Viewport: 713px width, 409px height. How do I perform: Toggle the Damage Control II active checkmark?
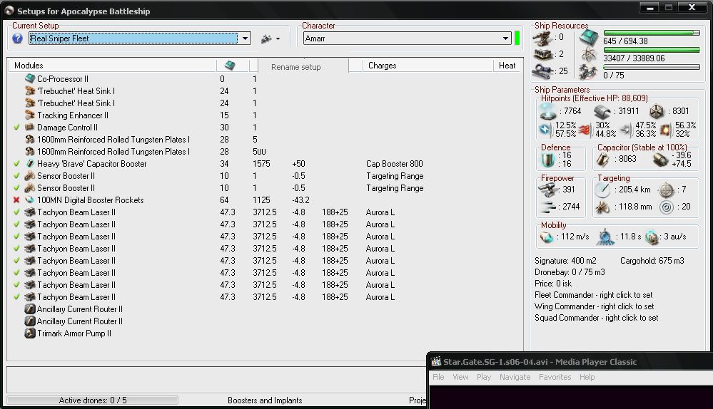pos(17,127)
